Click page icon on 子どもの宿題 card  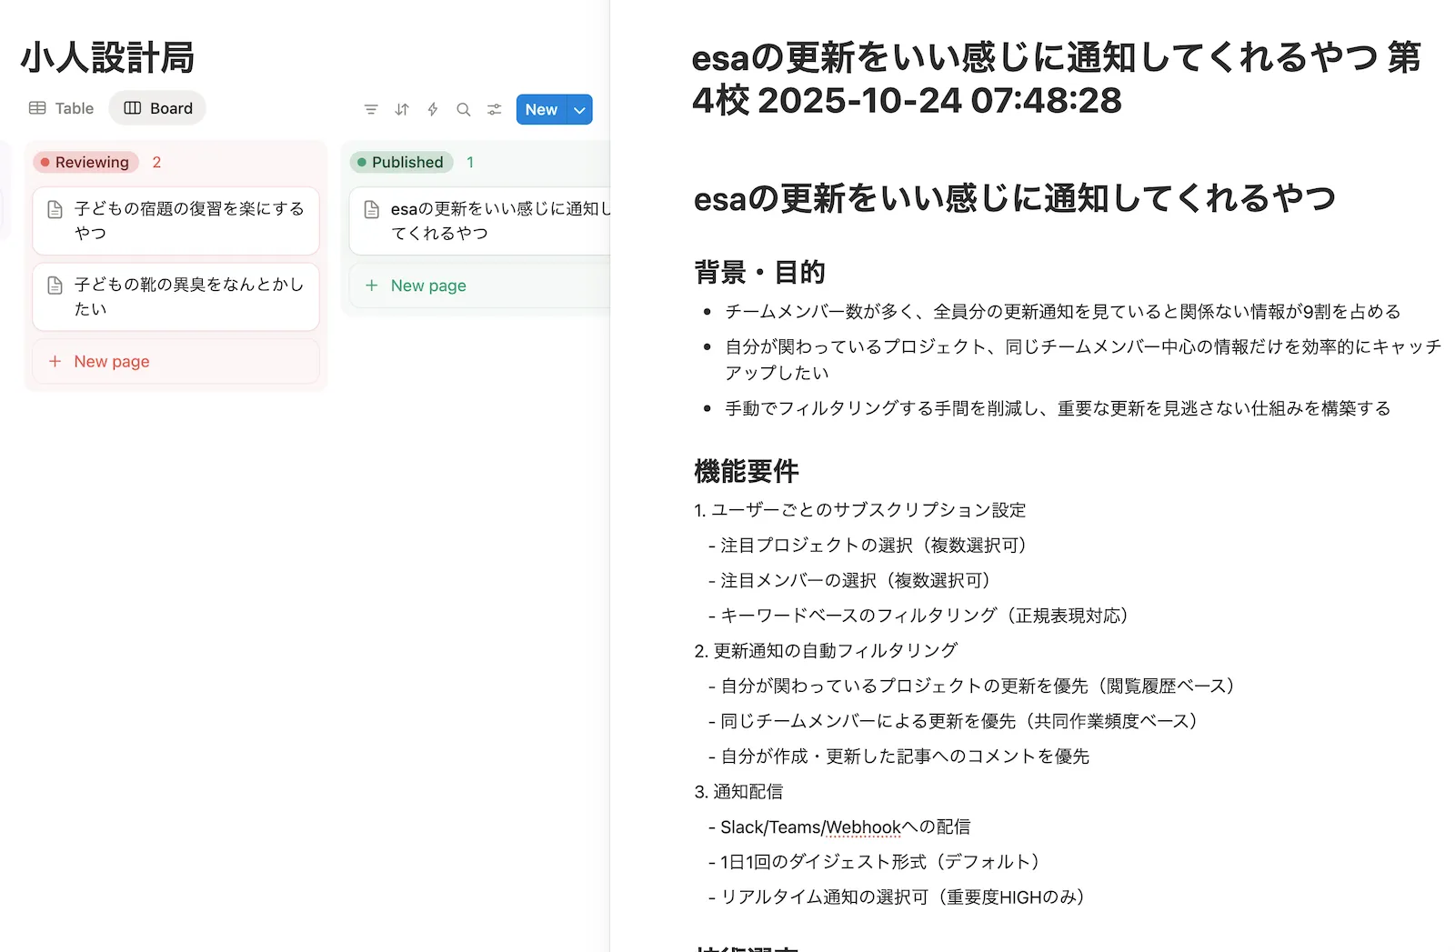tap(55, 209)
